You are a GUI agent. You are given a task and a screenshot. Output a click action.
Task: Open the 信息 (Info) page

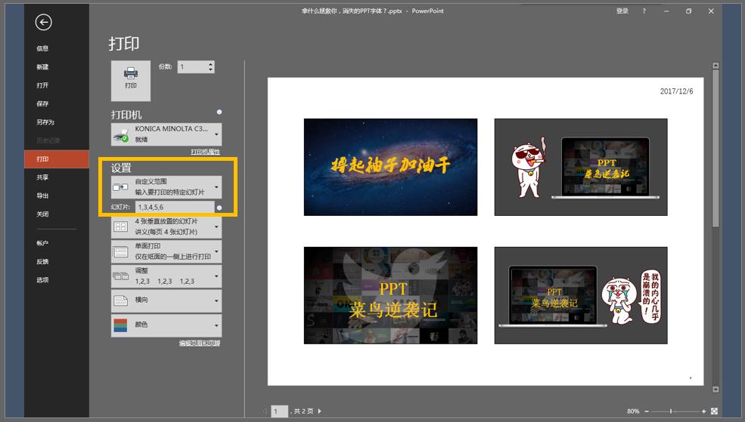pyautogui.click(x=42, y=48)
